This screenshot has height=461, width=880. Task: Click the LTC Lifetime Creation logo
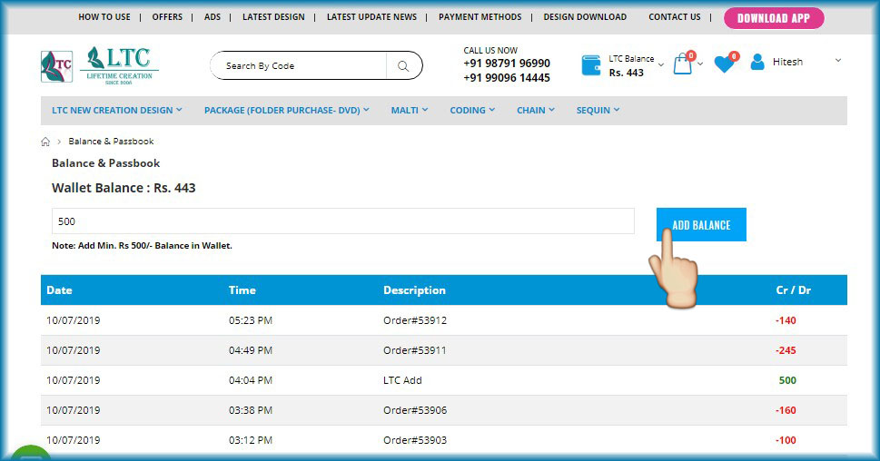pos(100,65)
